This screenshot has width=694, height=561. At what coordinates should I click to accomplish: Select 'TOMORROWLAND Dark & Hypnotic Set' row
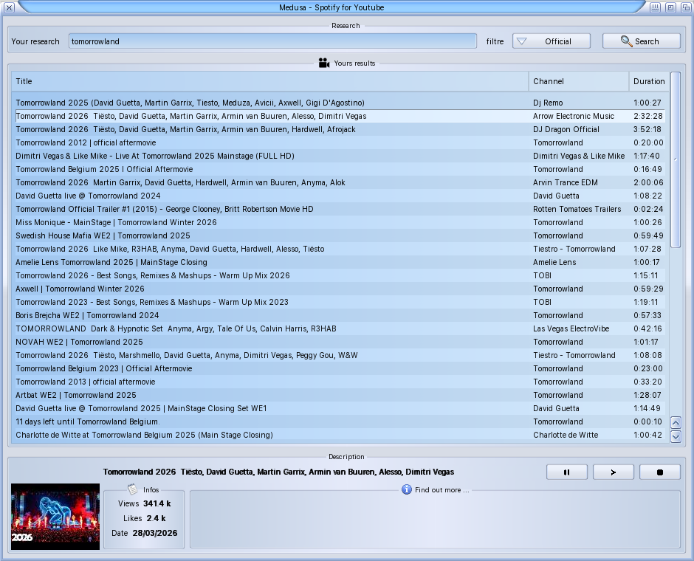click(340, 328)
